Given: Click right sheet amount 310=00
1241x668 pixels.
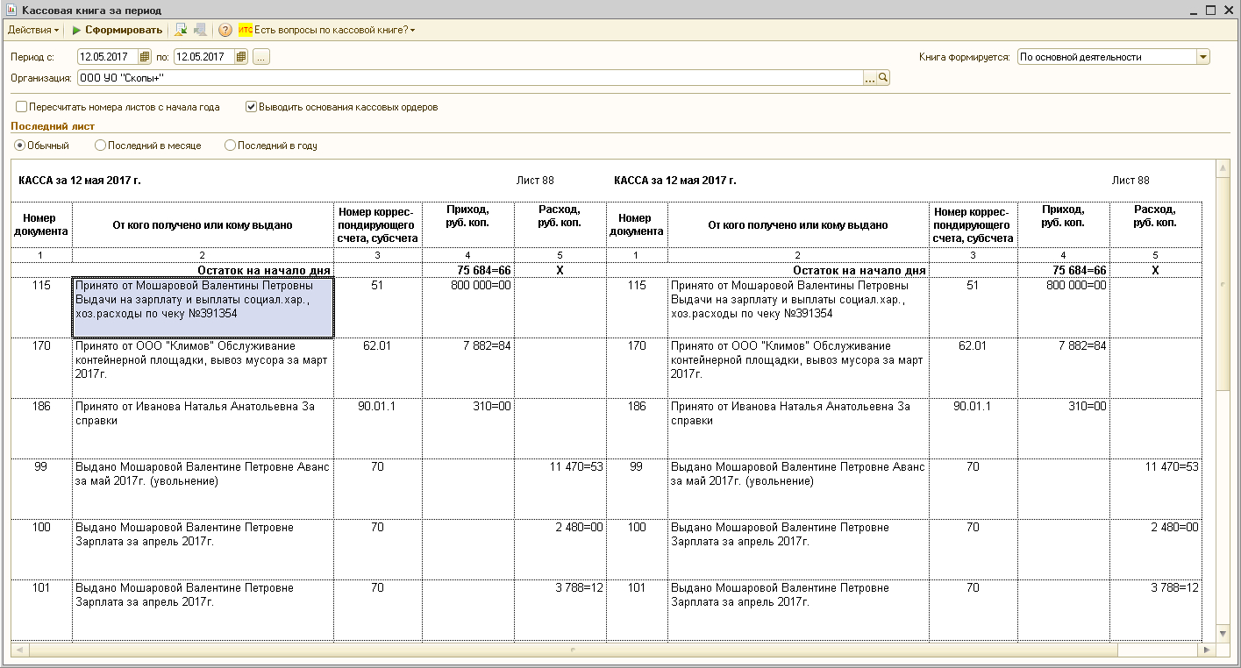Looking at the screenshot, I should click(1088, 406).
